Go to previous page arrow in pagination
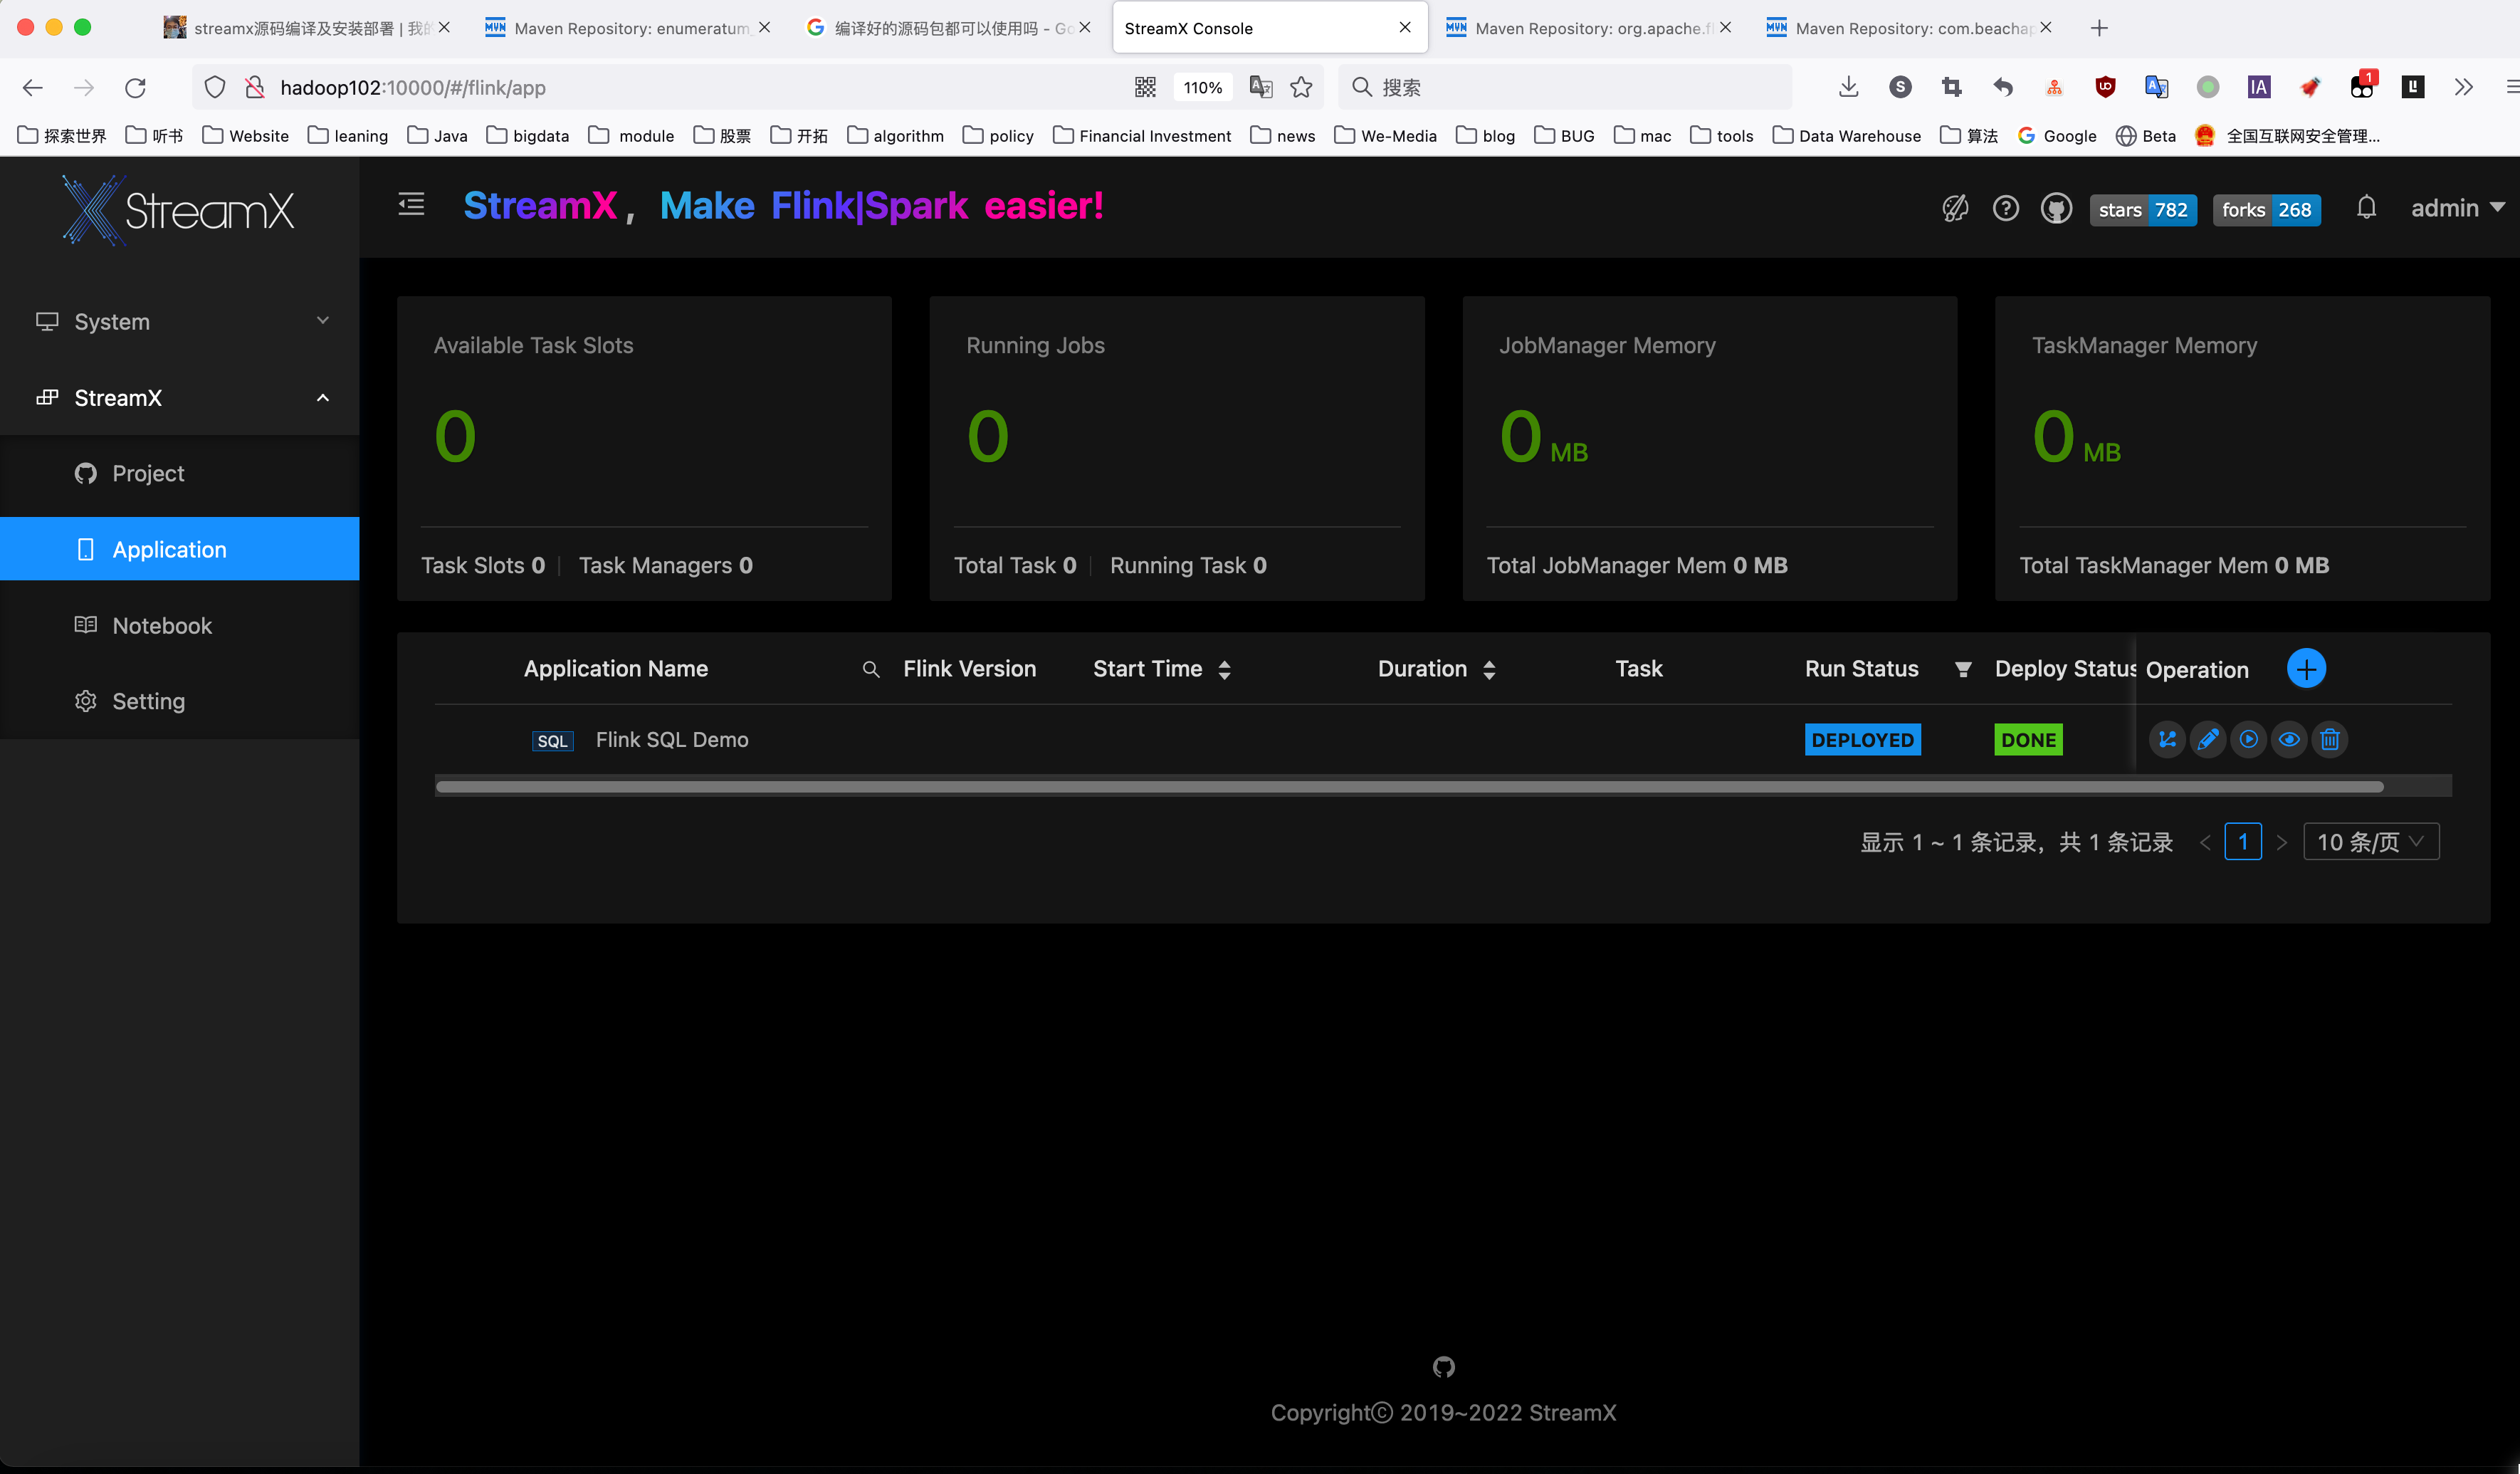Screen dimensions: 2520x1474 coord(2205,842)
